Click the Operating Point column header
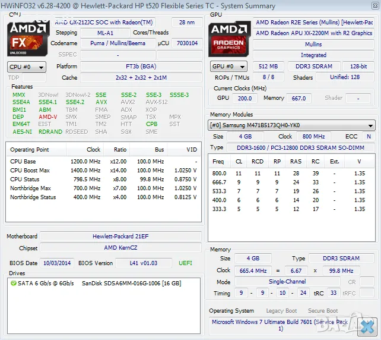Viewport: 381px width, 340px height. pyautogui.click(x=30, y=150)
